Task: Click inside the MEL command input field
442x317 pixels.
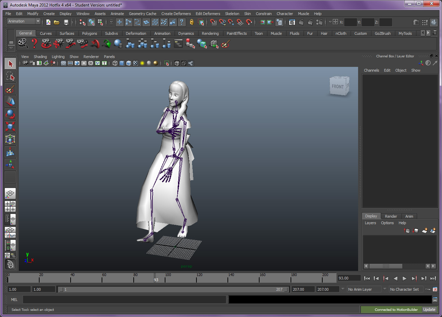Action: 123,300
